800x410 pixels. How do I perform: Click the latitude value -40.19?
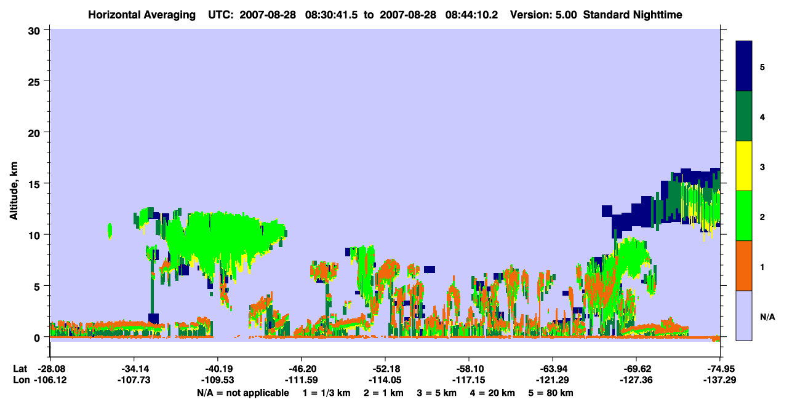point(217,369)
